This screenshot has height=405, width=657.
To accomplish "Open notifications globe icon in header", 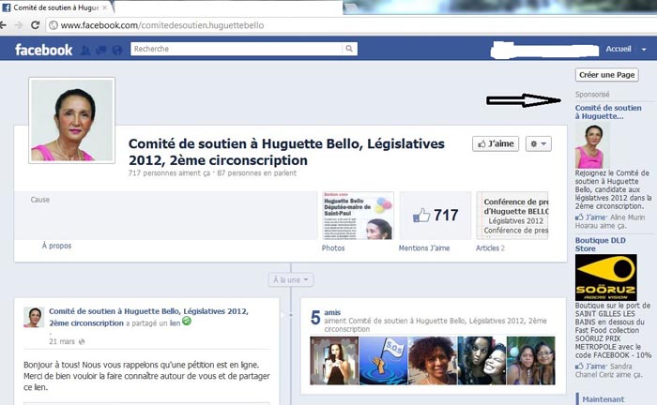I will point(116,50).
